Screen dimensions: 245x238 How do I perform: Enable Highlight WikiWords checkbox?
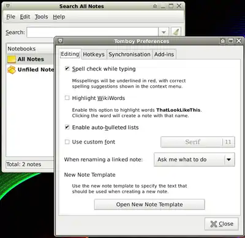pos(67,98)
